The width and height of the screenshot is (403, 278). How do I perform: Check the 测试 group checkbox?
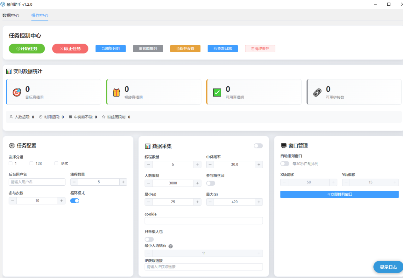[56, 163]
